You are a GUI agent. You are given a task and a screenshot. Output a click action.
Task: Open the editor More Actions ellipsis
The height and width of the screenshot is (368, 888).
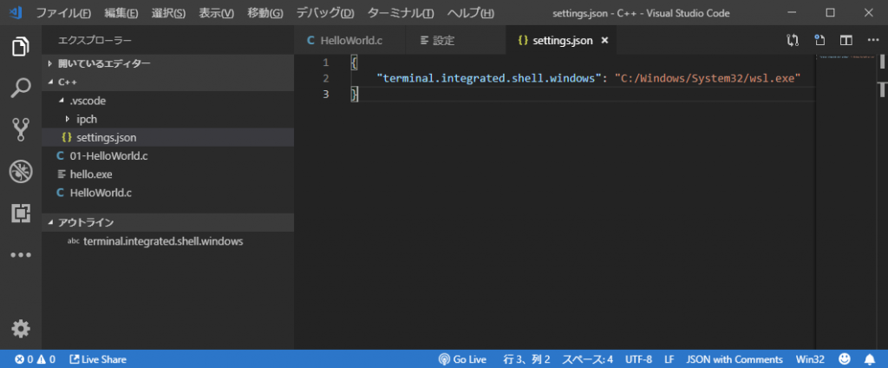[872, 40]
